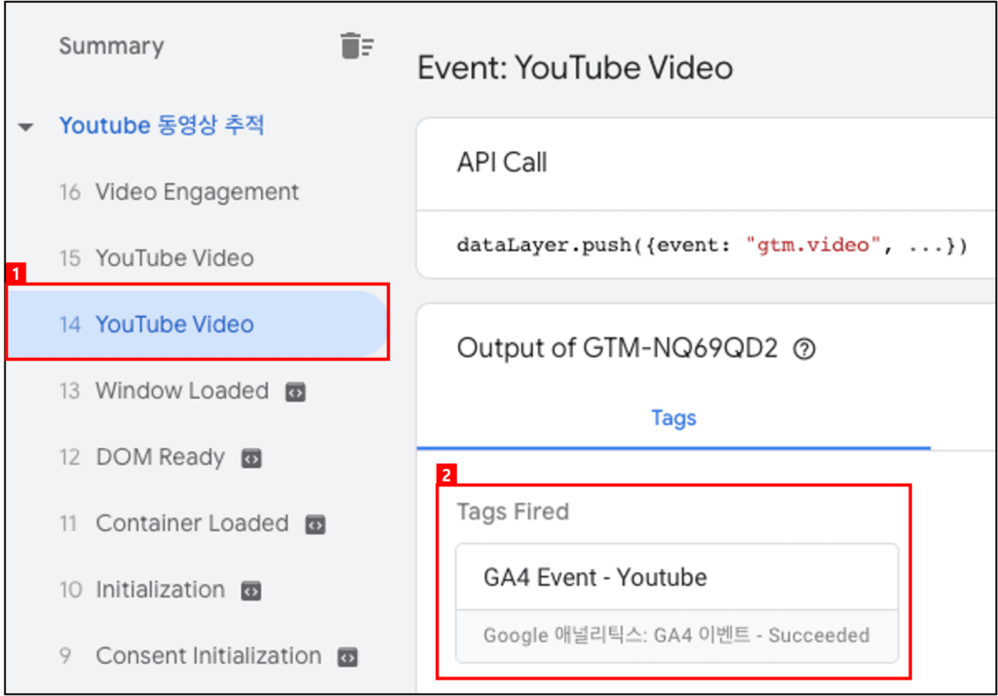Select event 9 Consent Initialization
The height and width of the screenshot is (696, 998).
pyautogui.click(x=190, y=655)
